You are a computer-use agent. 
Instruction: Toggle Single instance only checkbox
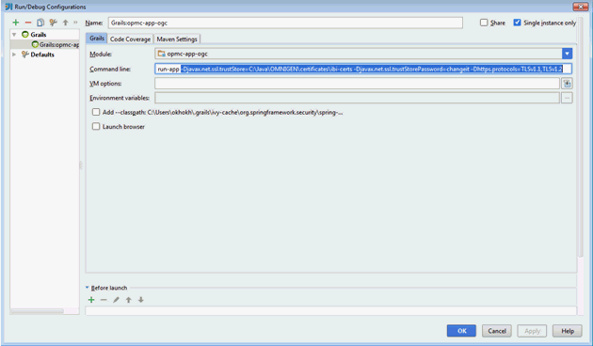[x=517, y=23]
